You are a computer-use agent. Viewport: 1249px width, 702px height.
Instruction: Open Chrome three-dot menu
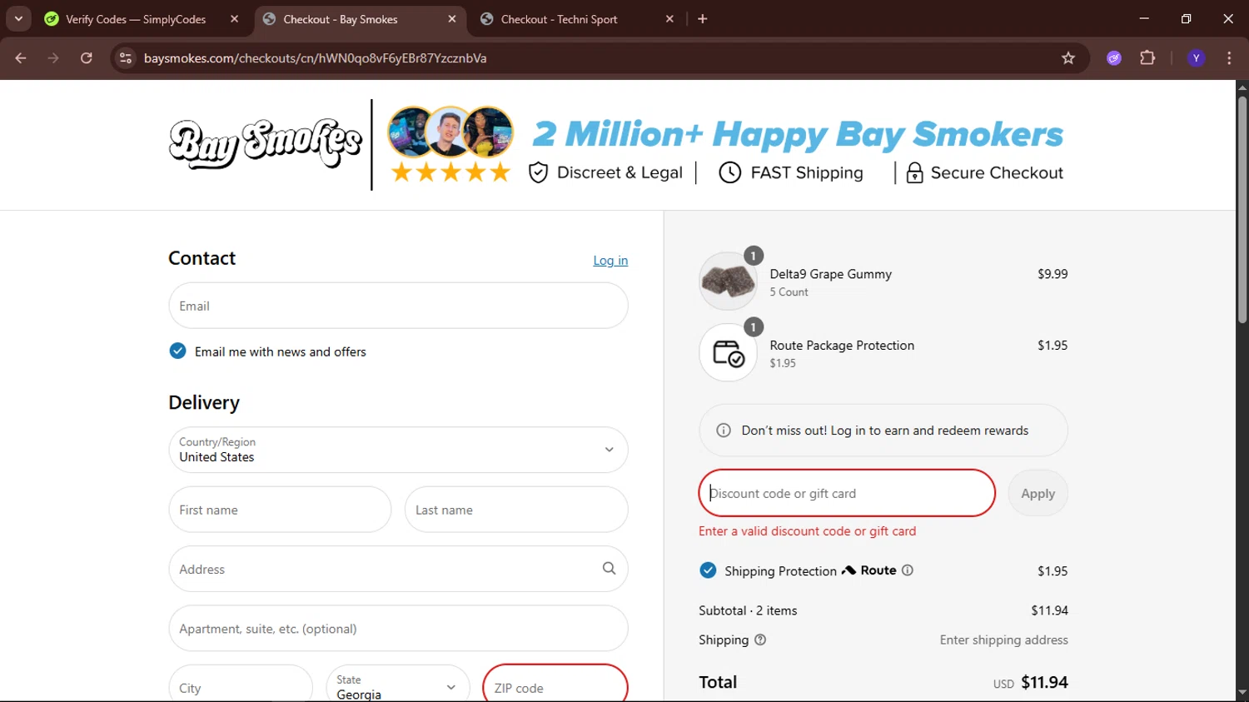coord(1229,58)
